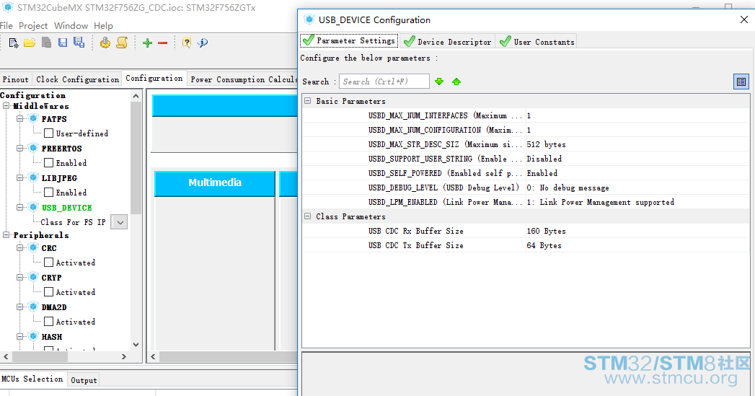Viewport: 755px width, 396px height.
Task: Collapse the Class Parameters group
Action: tap(308, 216)
